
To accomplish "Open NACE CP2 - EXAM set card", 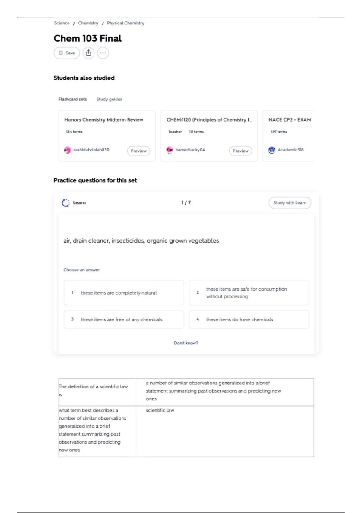I will (x=289, y=136).
